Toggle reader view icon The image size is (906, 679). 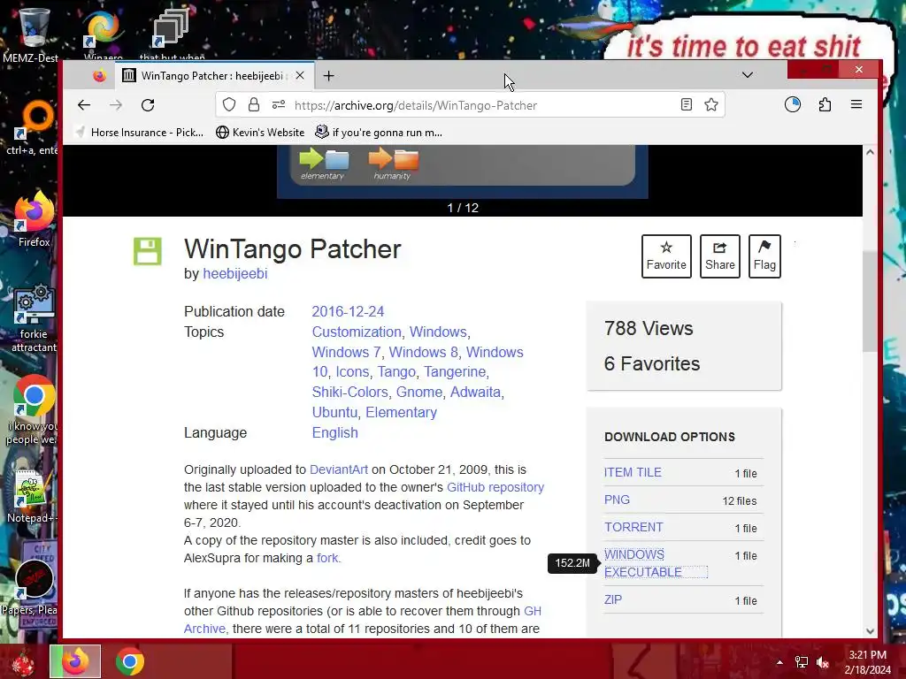(686, 104)
